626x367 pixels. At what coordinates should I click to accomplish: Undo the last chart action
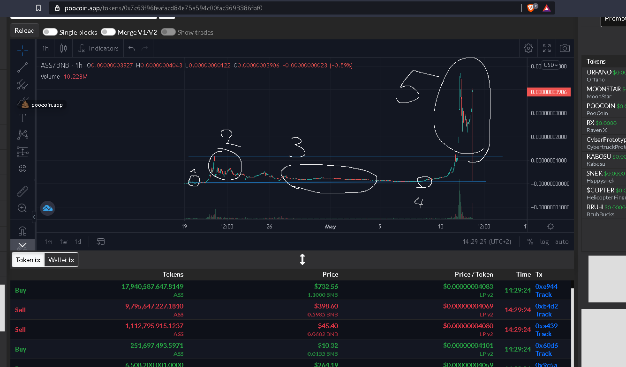[x=132, y=48]
